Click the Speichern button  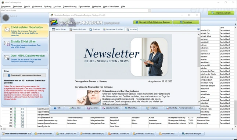pyautogui.click(x=93, y=108)
